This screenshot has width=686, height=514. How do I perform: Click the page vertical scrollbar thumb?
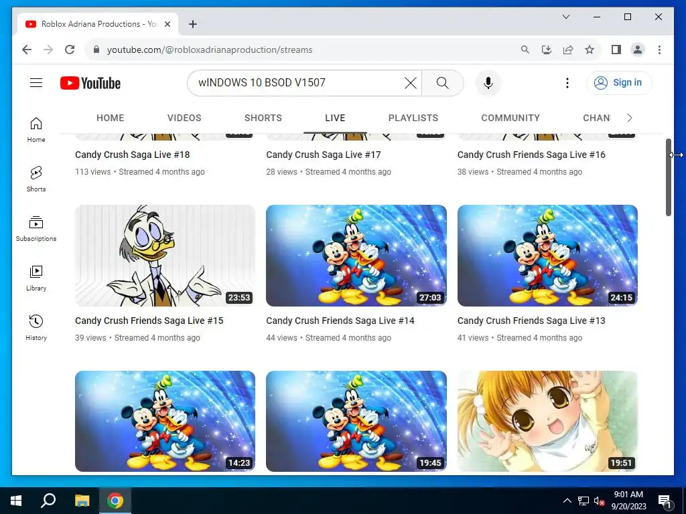[668, 177]
